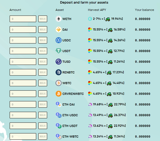Focus the DAI amount input field
Image resolution: width=160 pixels, height=141 pixels.
23,30
